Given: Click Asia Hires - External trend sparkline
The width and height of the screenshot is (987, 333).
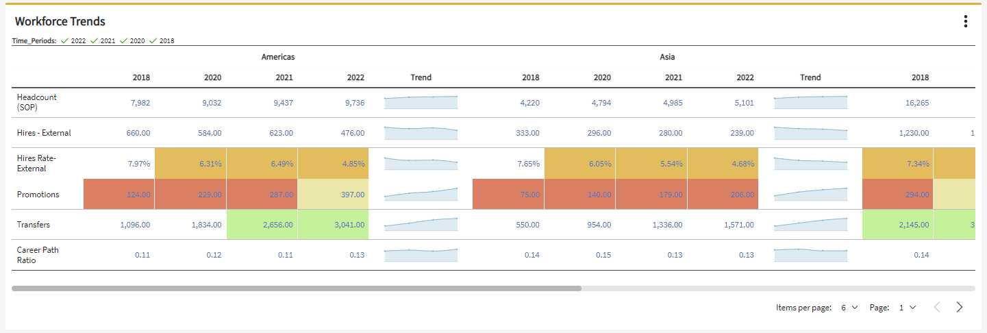Looking at the screenshot, I should [810, 133].
